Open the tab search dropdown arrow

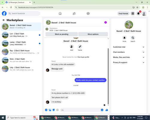pyautogui.click(x=2, y=2)
